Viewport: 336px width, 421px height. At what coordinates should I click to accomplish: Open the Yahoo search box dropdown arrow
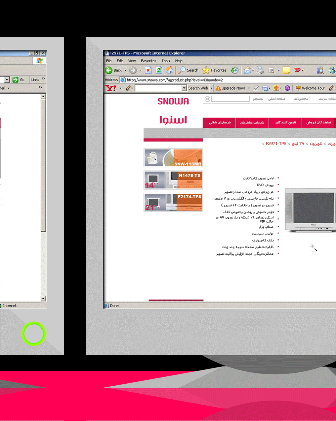point(184,88)
